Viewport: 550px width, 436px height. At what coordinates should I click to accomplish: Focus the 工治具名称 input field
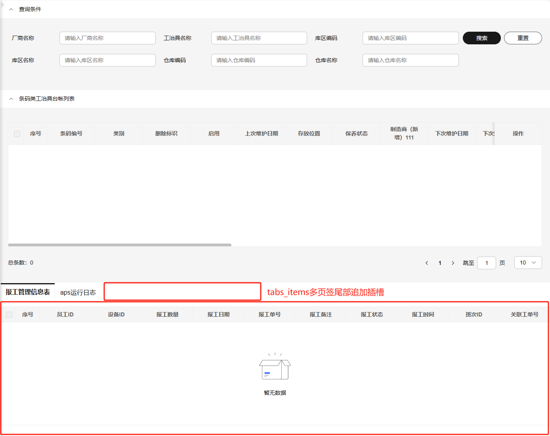(x=259, y=38)
